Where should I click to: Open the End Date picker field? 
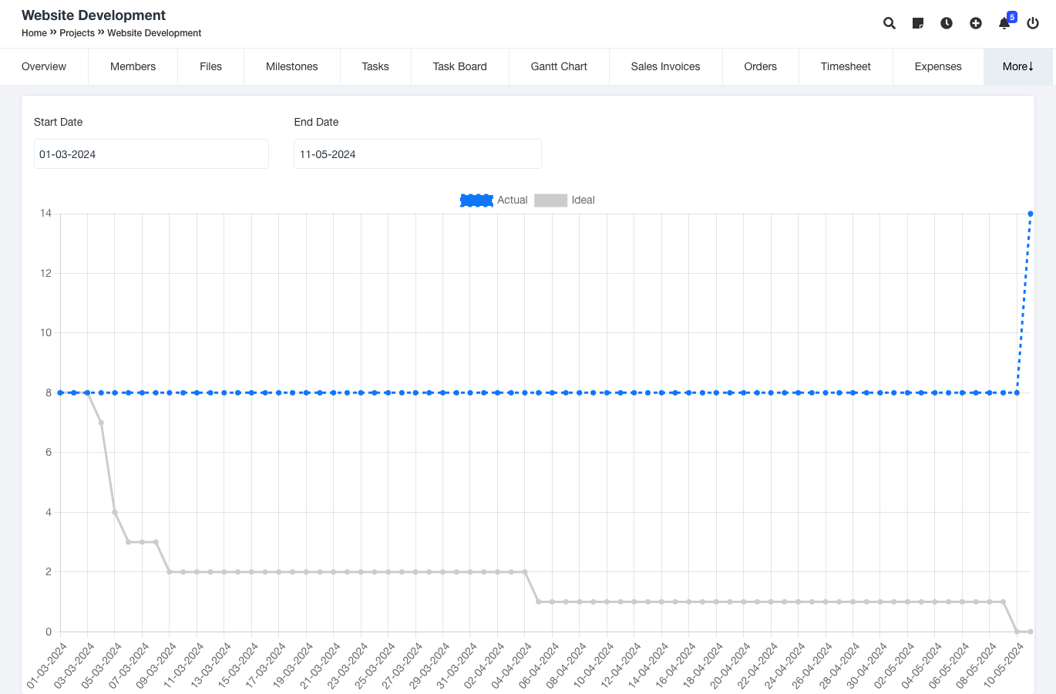click(417, 154)
